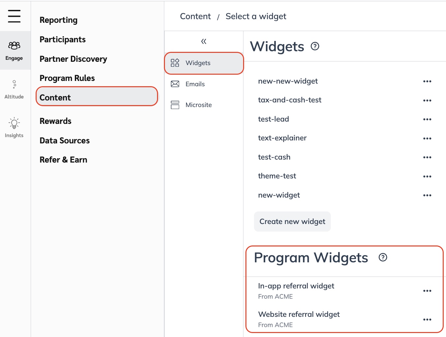
Task: Open options menu for test-lead widget
Action: click(x=427, y=119)
